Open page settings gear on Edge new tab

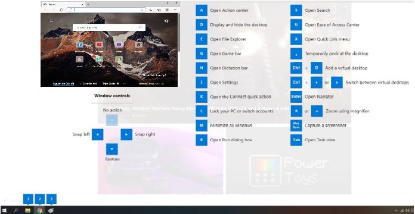pyautogui.click(x=166, y=21)
